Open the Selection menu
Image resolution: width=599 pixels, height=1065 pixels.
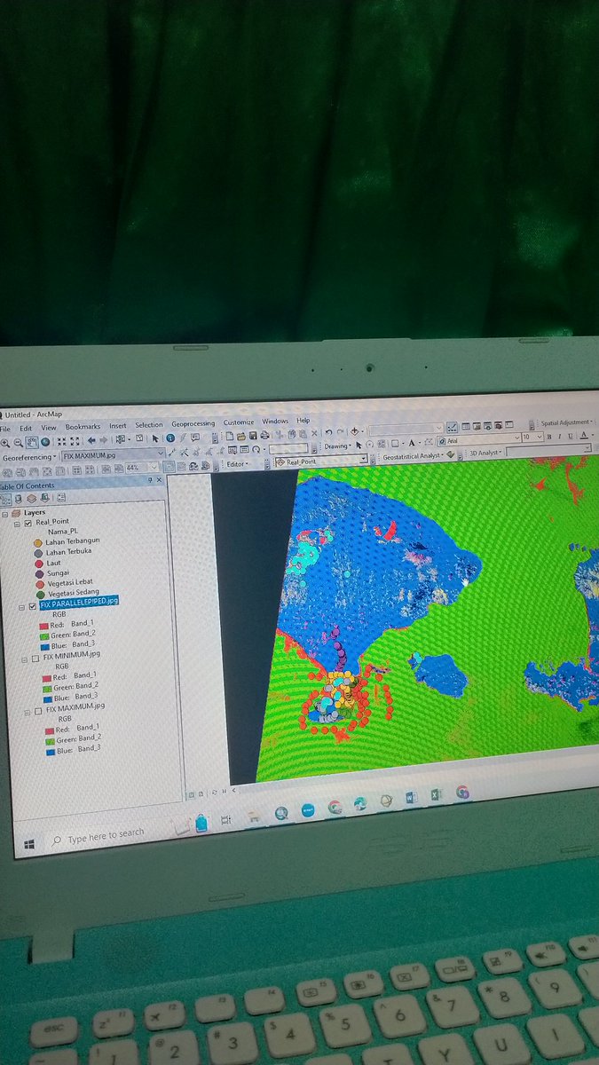(149, 425)
